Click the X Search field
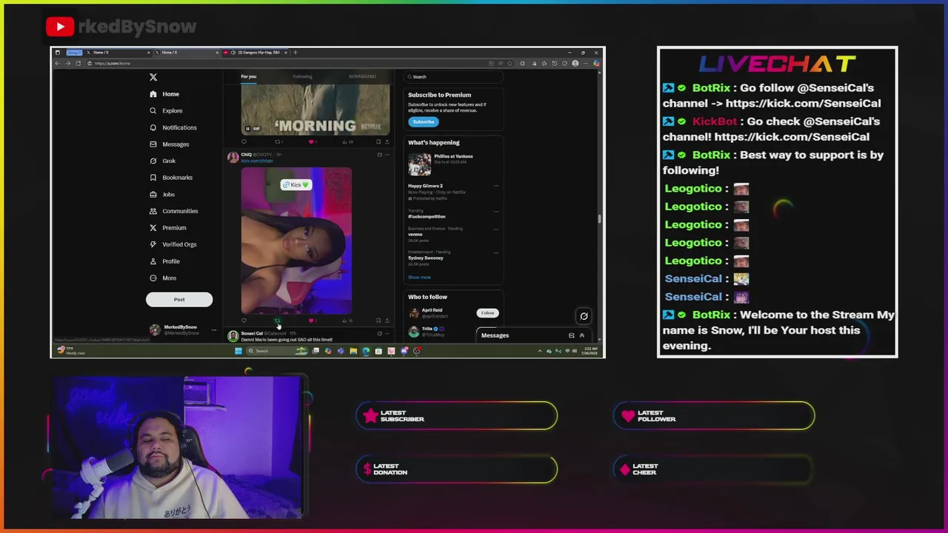The image size is (948, 533). pyautogui.click(x=454, y=76)
